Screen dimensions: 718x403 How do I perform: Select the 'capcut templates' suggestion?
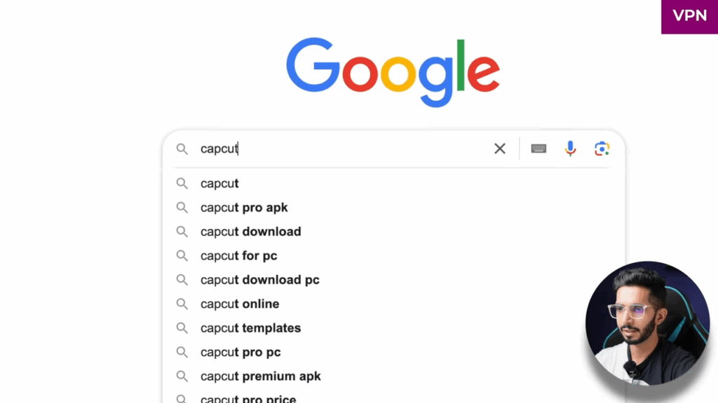[250, 328]
